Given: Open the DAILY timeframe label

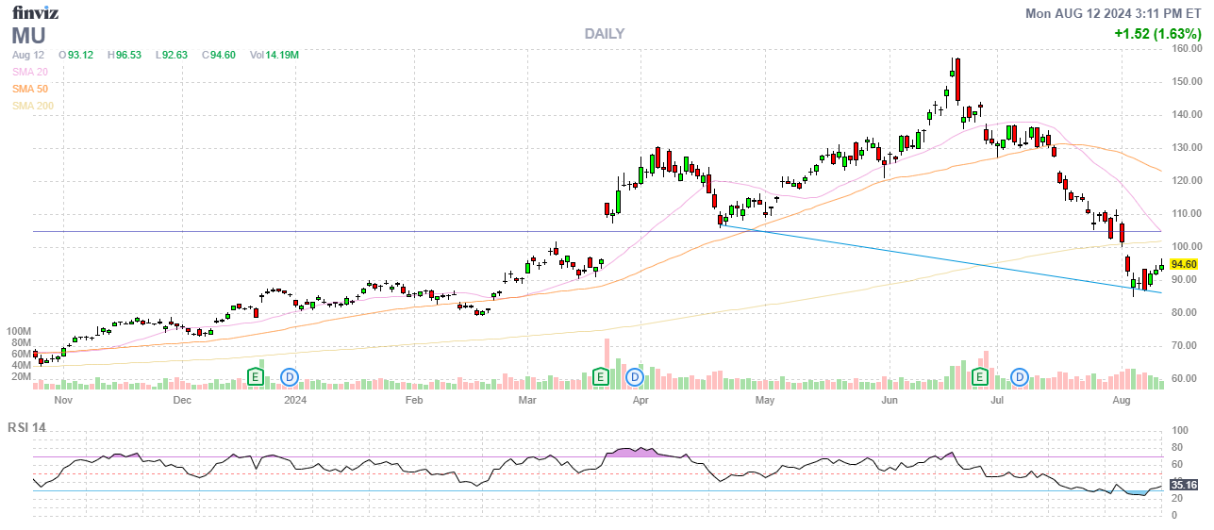Looking at the screenshot, I should (604, 34).
